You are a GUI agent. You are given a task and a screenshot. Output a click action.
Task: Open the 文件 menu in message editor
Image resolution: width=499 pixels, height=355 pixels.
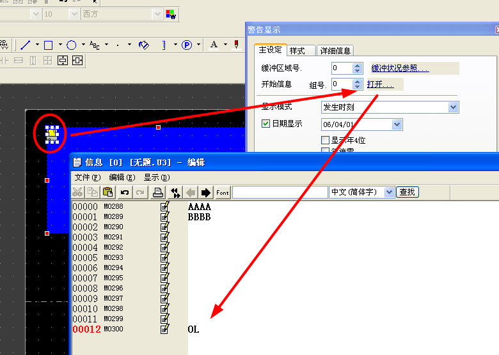pos(87,177)
